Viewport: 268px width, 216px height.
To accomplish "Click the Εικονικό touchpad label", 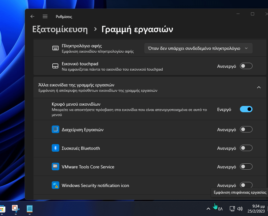I will 80,64.
